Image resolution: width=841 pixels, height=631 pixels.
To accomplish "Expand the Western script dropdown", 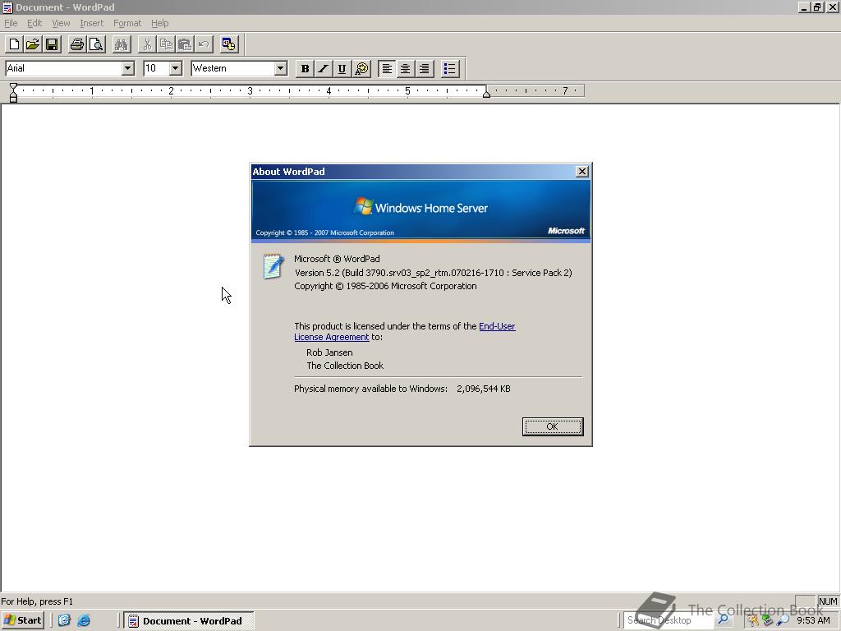I will coord(281,69).
